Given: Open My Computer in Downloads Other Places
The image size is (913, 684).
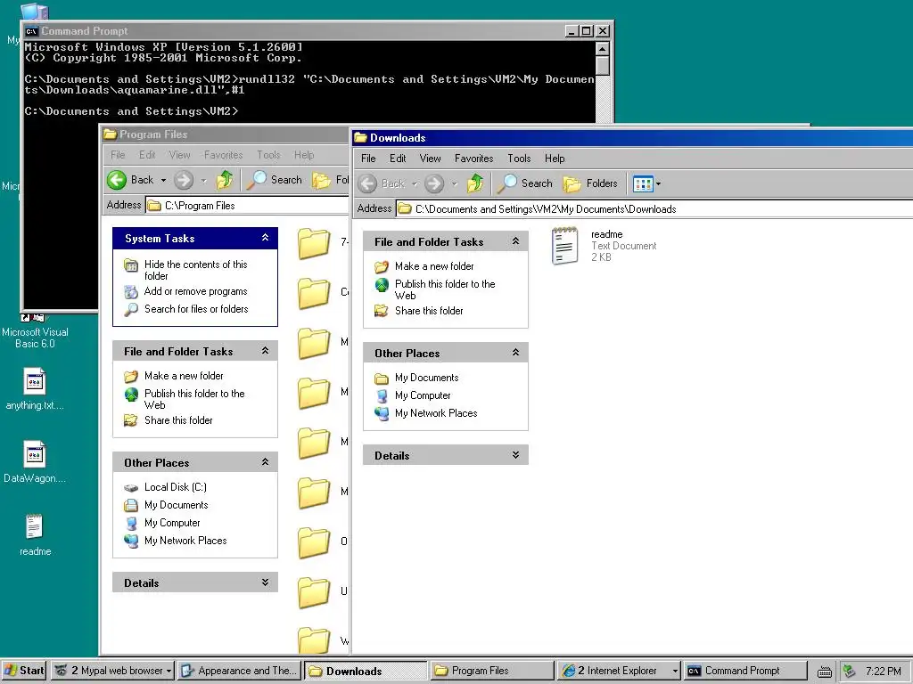Looking at the screenshot, I should pyautogui.click(x=422, y=395).
